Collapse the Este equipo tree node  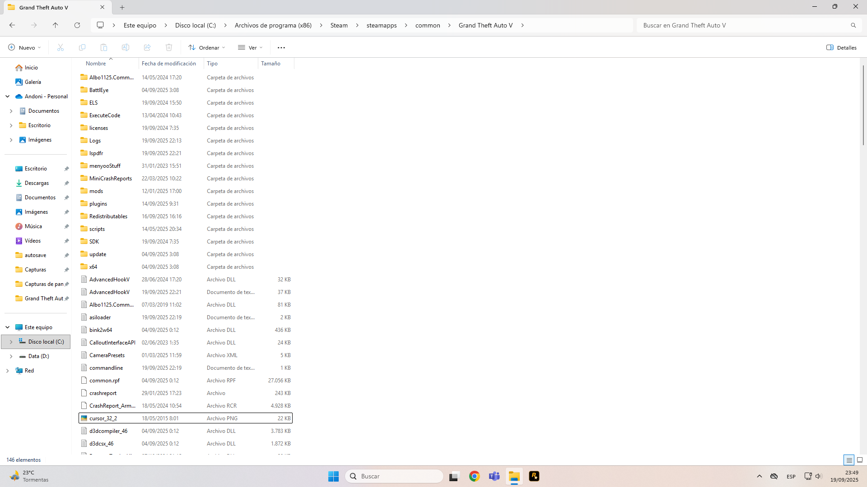point(8,327)
